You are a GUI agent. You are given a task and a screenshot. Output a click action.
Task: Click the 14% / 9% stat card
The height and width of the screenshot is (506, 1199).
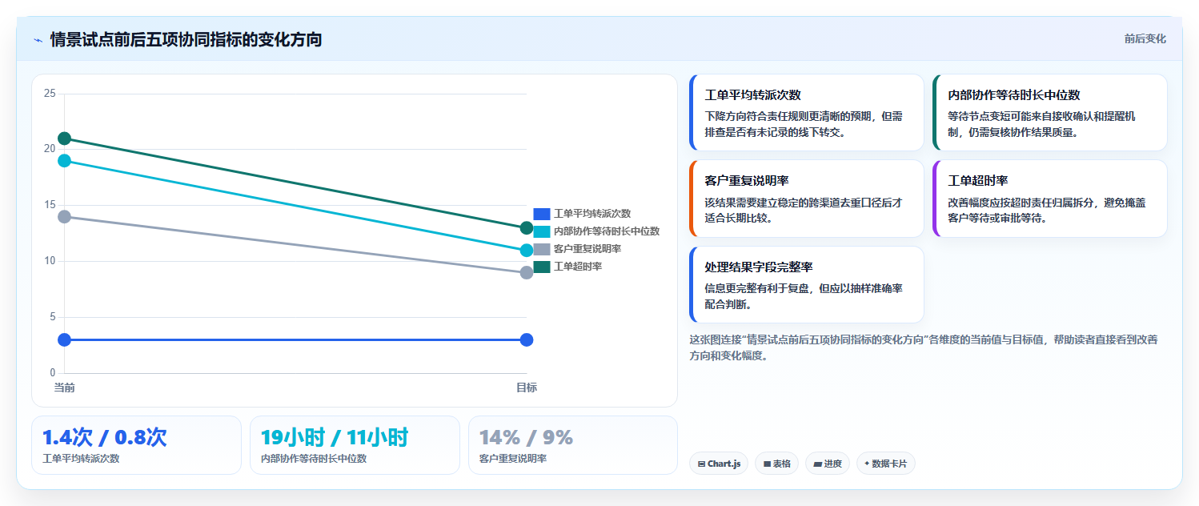573,445
